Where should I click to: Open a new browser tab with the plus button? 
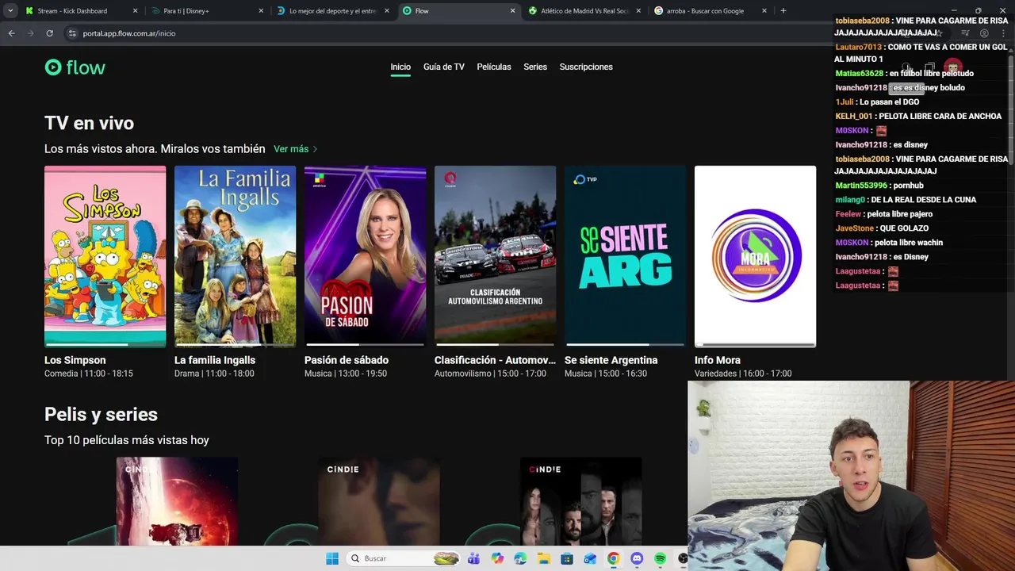pos(783,11)
